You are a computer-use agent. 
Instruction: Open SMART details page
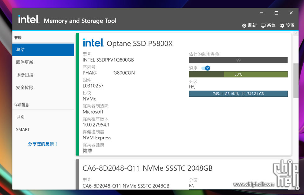(43, 129)
